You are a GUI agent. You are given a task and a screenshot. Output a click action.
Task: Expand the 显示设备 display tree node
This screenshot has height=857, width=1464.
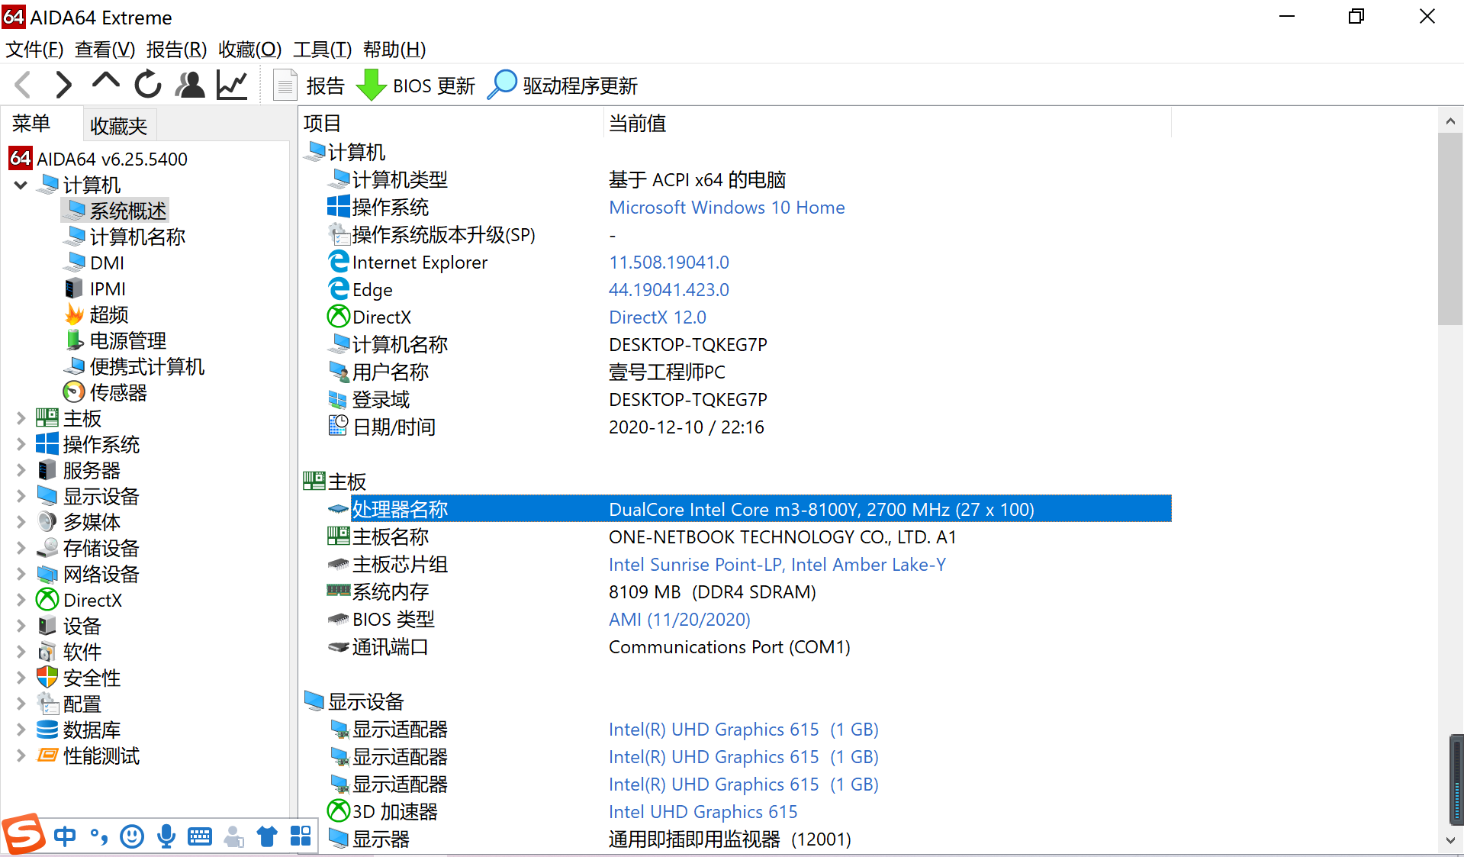click(x=21, y=496)
